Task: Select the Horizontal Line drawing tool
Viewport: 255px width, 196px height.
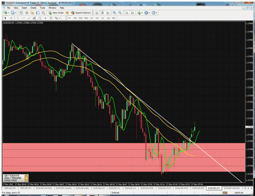Action: click(23, 18)
